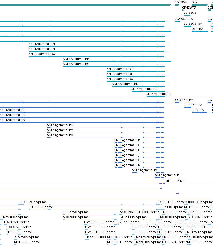Click SNF4Agamma-PG protein label
Image resolution: width=213 pixels, height=246 pixels.
click(x=145, y=170)
